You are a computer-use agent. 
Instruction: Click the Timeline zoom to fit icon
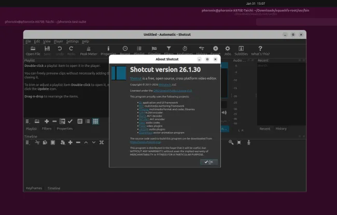[x=239, y=142]
